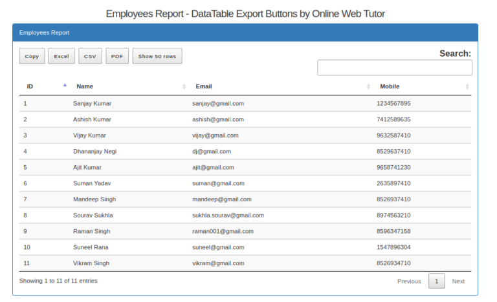Select the name Suman Yadav

click(x=92, y=183)
